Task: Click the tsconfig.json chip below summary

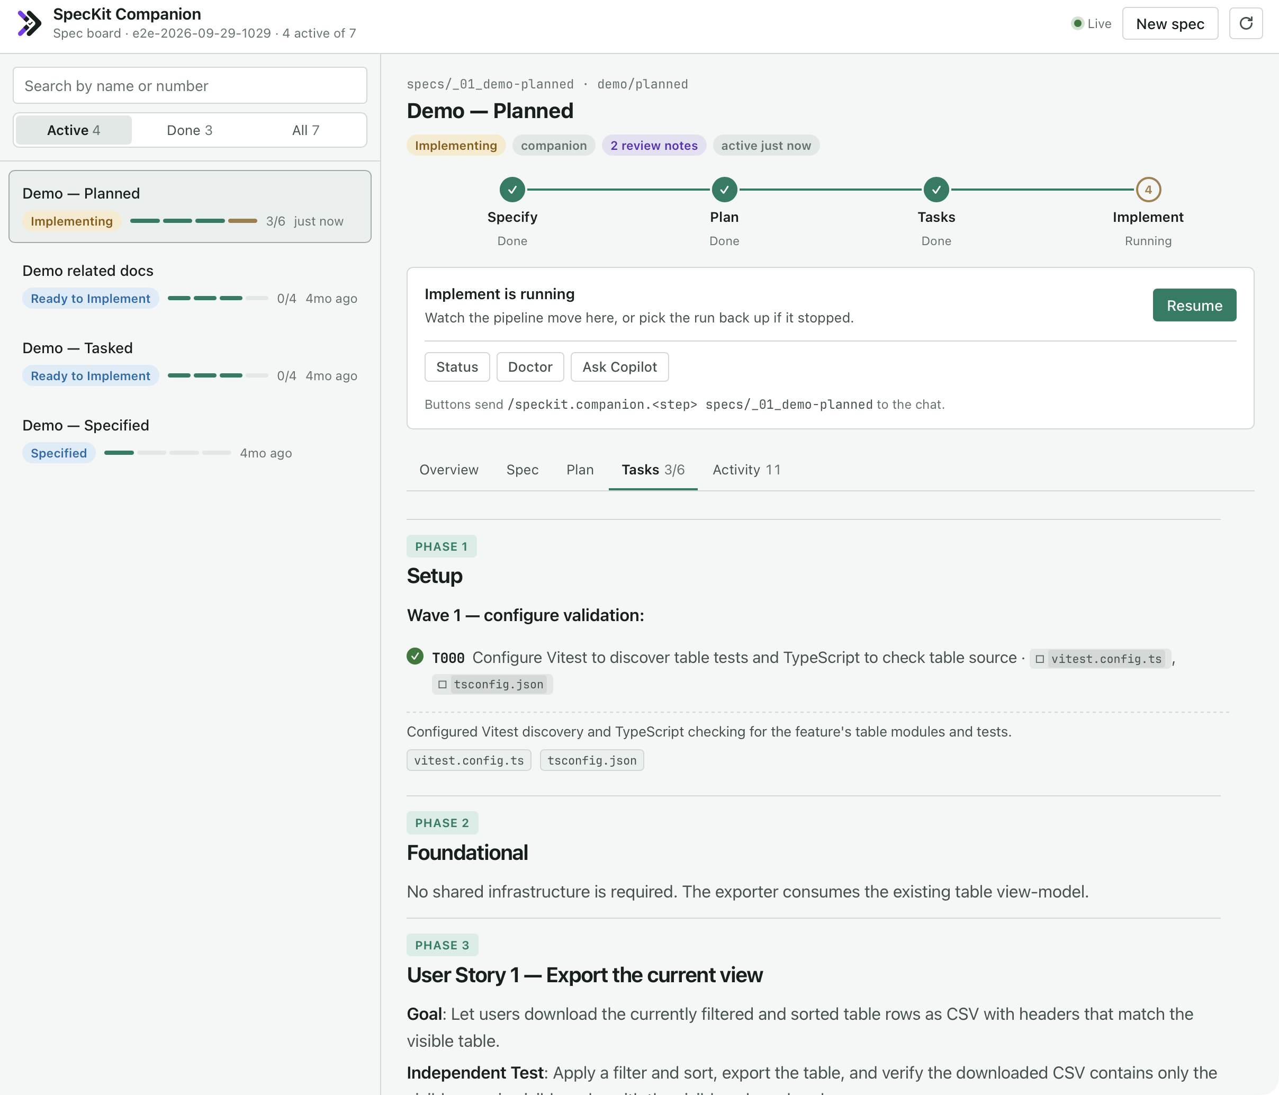Action: point(591,760)
